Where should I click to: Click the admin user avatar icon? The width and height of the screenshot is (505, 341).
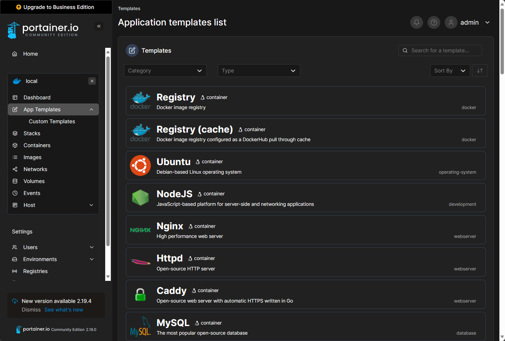pos(451,22)
